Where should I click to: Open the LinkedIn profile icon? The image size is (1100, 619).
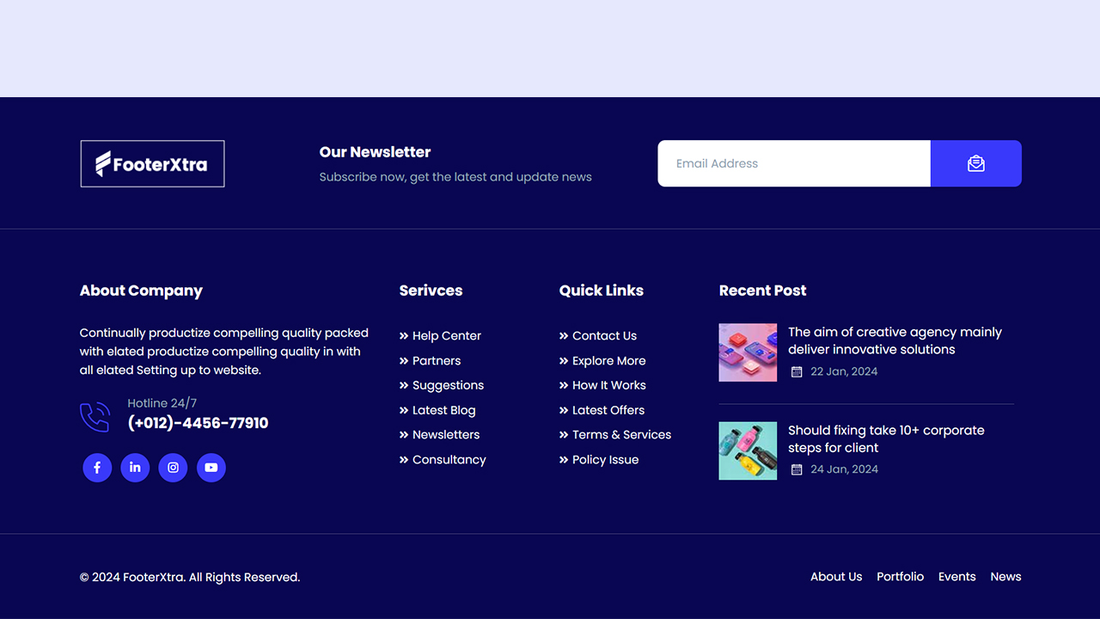tap(135, 468)
